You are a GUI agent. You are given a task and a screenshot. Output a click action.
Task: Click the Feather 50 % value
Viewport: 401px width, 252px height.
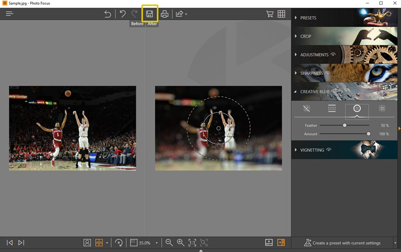click(384, 125)
